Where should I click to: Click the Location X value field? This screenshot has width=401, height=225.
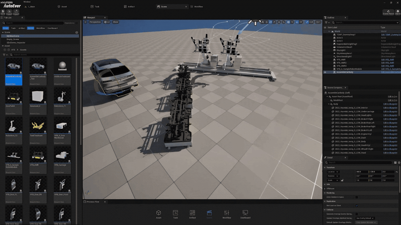362,172
